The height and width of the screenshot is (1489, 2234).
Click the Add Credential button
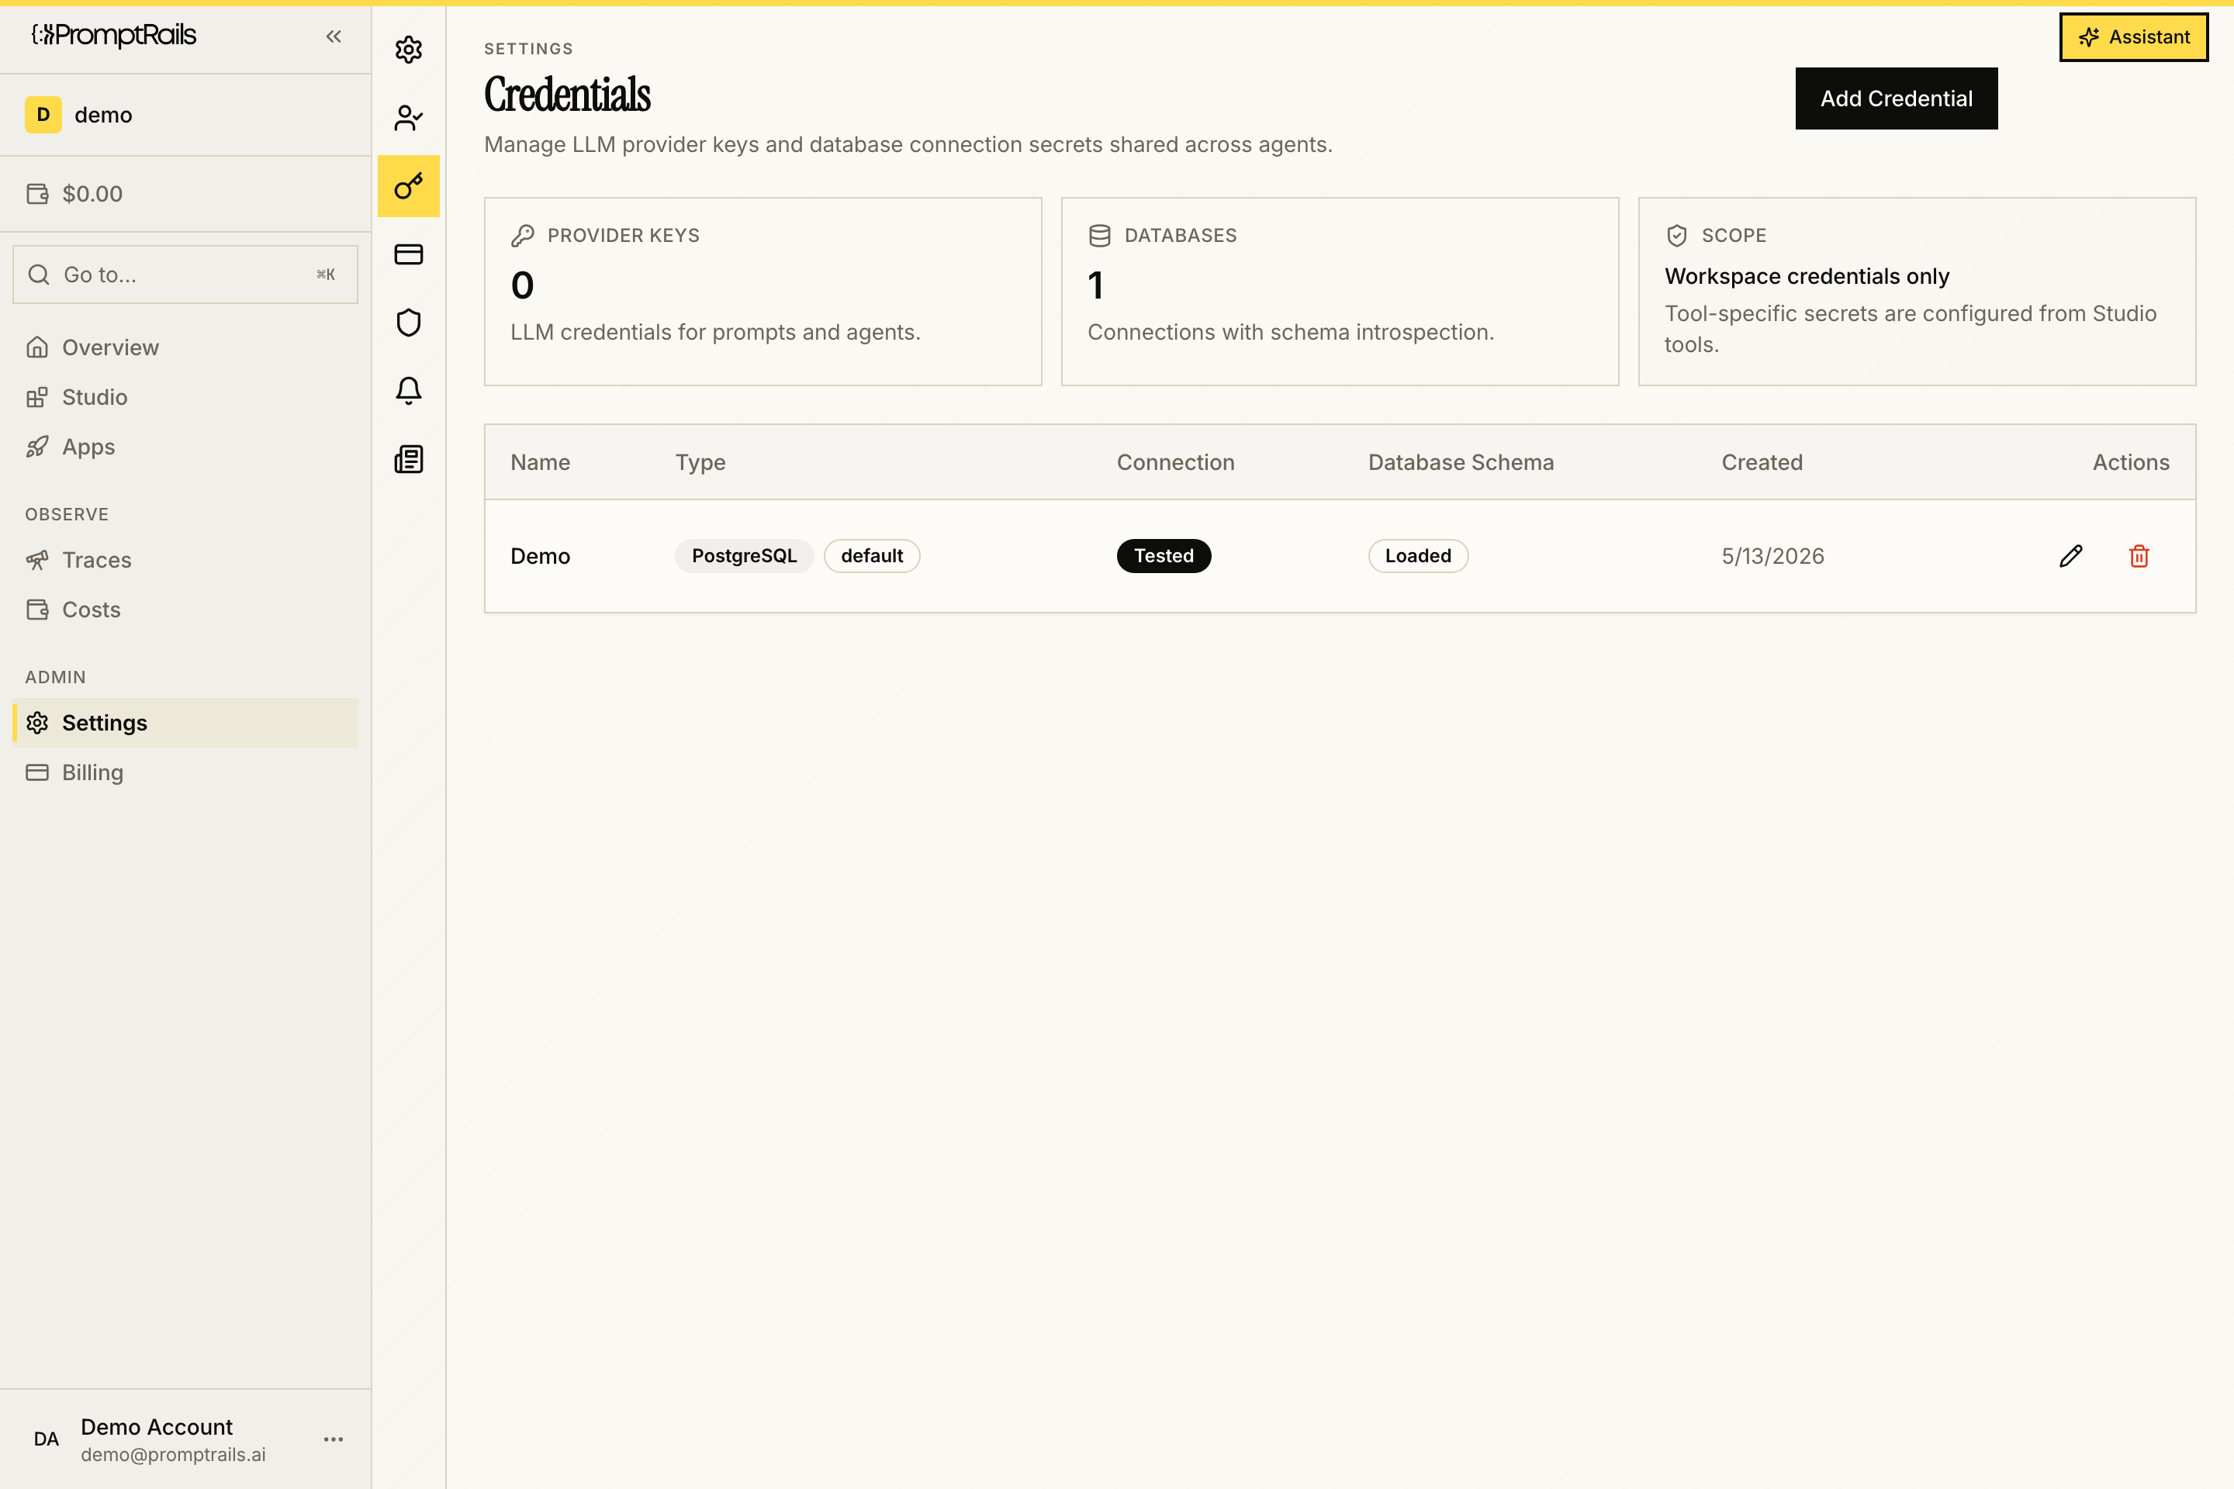click(x=1896, y=98)
